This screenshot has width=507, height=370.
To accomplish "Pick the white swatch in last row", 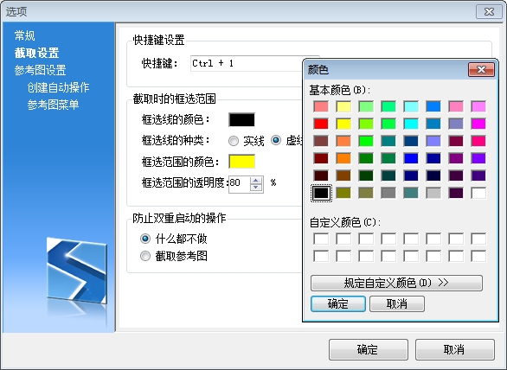I will [478, 193].
